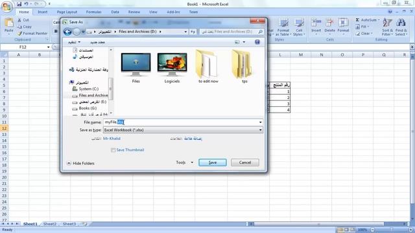Open the Sheet3 worksheet tab
This screenshot has height=233, width=415.
point(69,224)
